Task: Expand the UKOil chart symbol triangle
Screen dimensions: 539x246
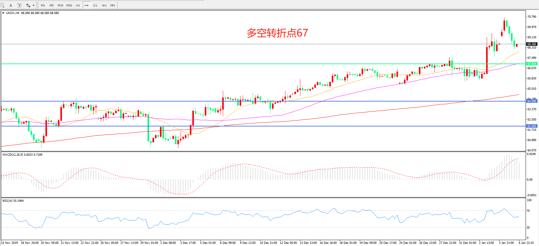Action: point(3,13)
